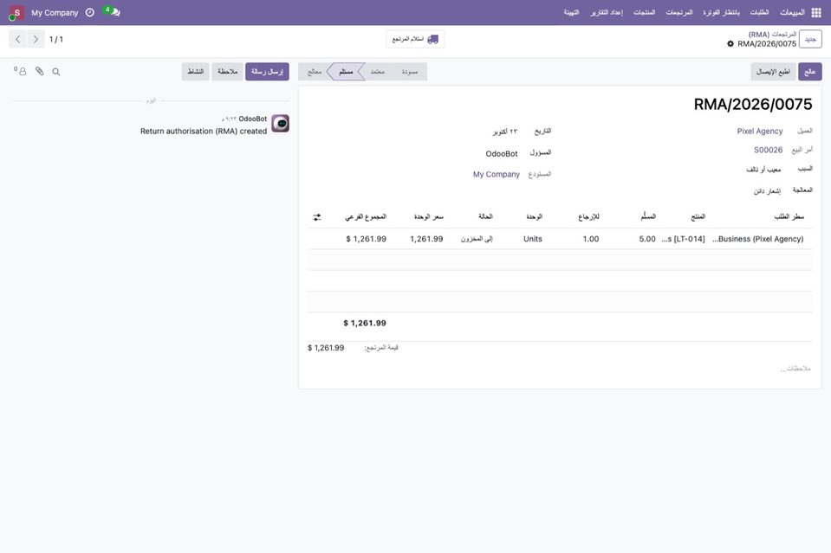Open the الطلبات menu
This screenshot has width=831, height=553.
click(x=759, y=12)
